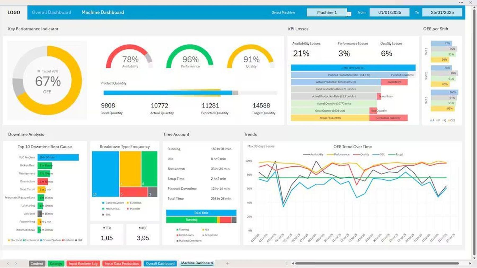The width and height of the screenshot is (477, 268).
Task: Select the 67% OEE donut chart
Action: (47, 80)
